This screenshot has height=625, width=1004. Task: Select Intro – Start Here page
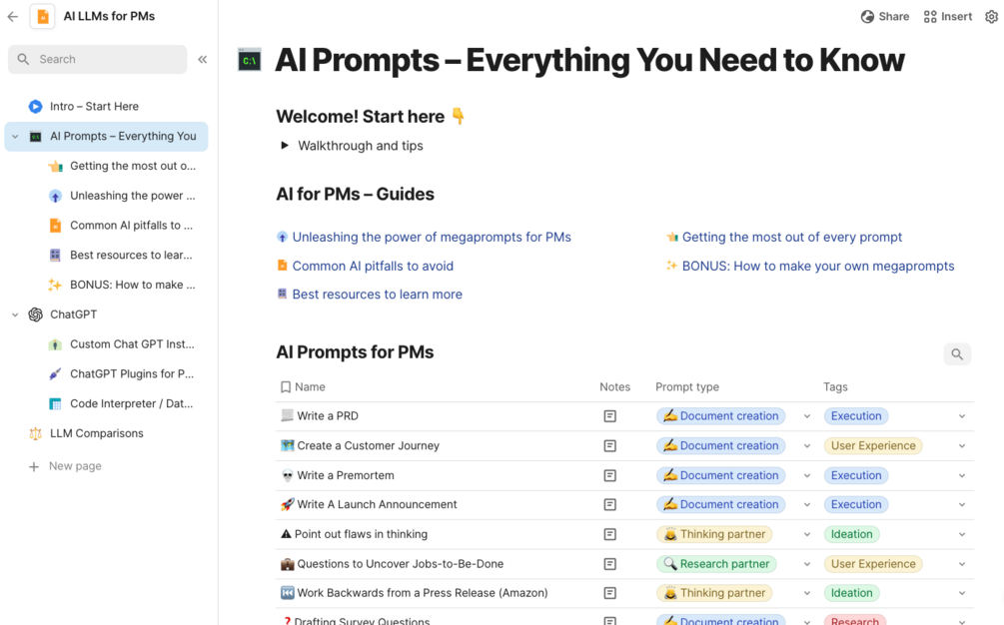click(94, 107)
